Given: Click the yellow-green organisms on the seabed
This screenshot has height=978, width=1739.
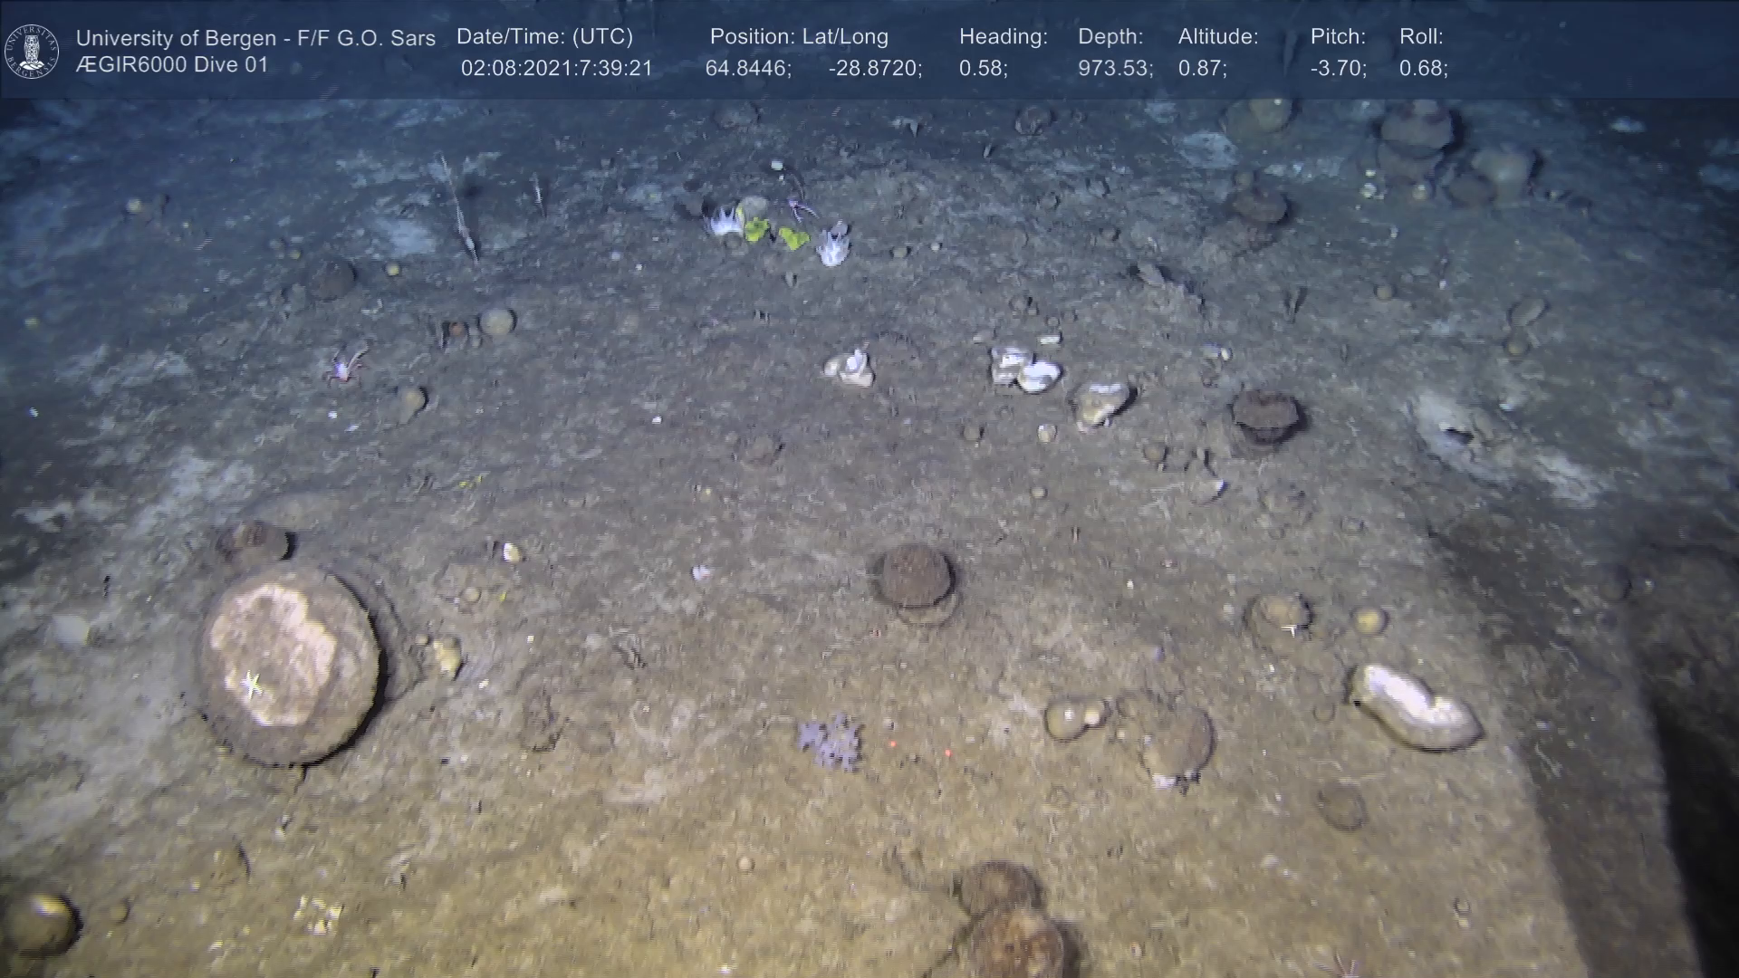Looking at the screenshot, I should click(774, 234).
